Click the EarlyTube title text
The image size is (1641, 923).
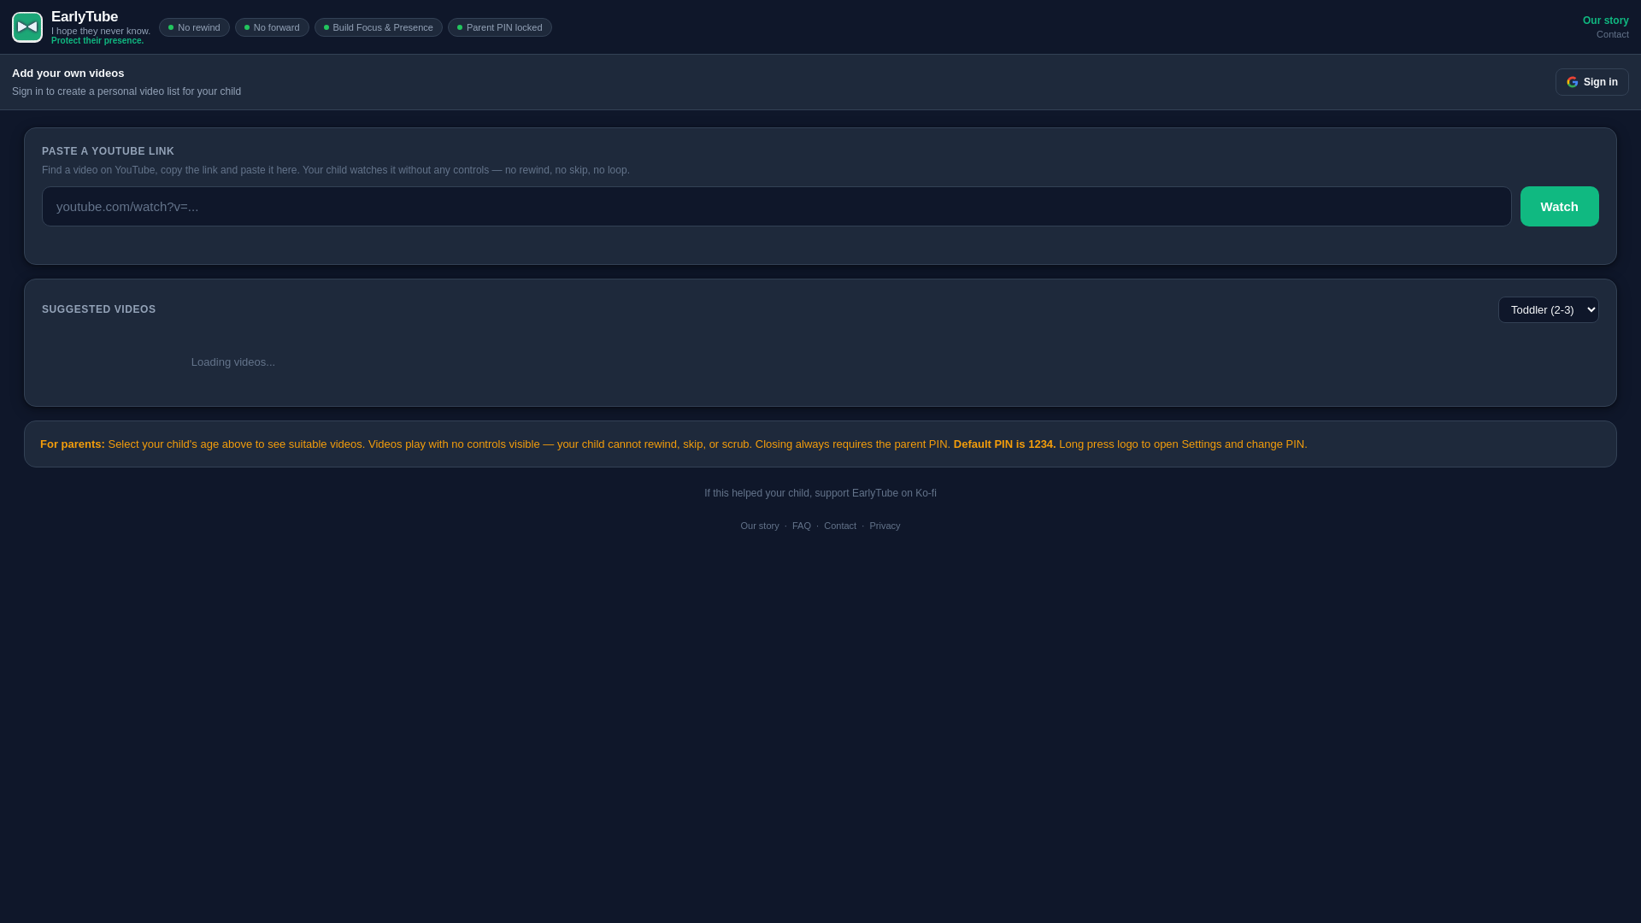tap(85, 17)
